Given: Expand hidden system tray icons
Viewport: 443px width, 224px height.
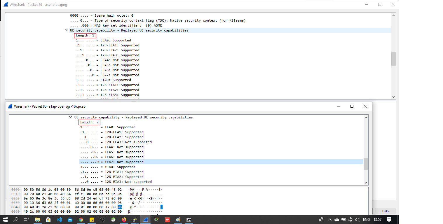Looking at the screenshot, I should pos(329,220).
